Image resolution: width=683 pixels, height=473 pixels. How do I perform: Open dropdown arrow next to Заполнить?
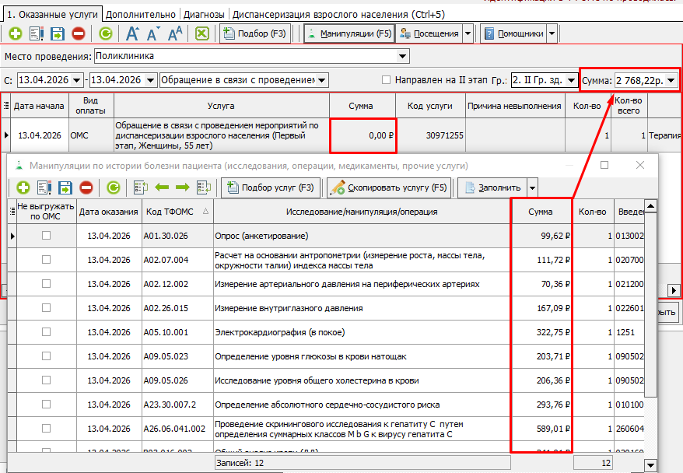tap(532, 187)
